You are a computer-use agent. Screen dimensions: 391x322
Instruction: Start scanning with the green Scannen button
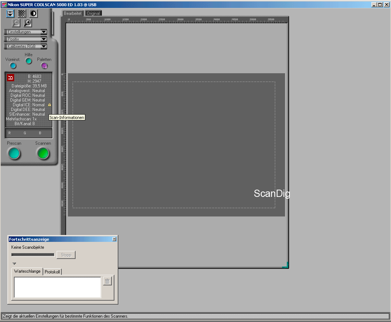43,153
